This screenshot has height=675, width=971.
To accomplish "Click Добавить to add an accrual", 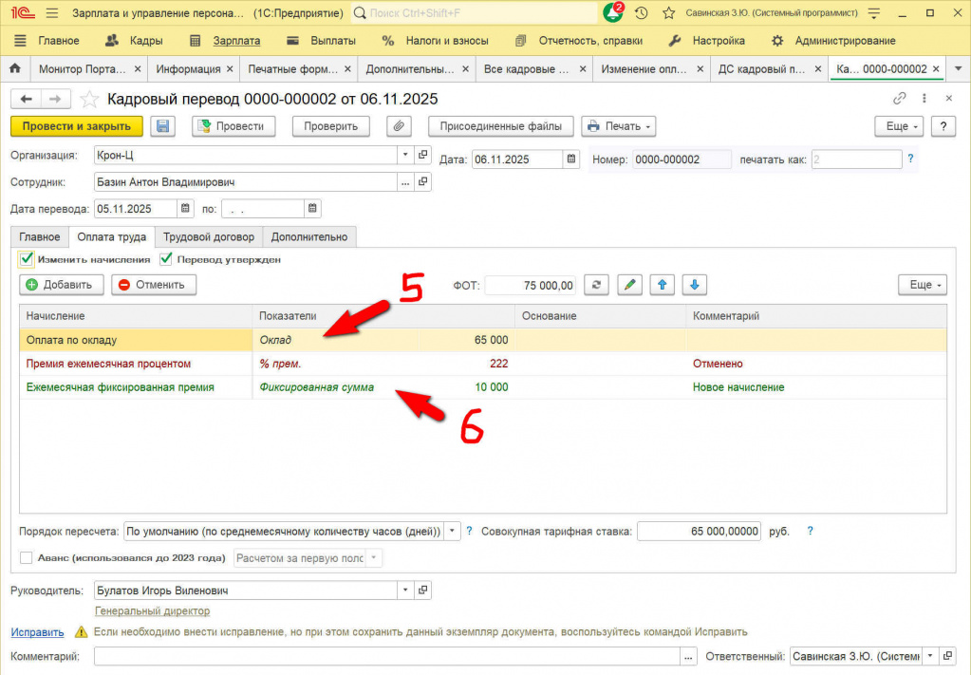I will [x=62, y=285].
